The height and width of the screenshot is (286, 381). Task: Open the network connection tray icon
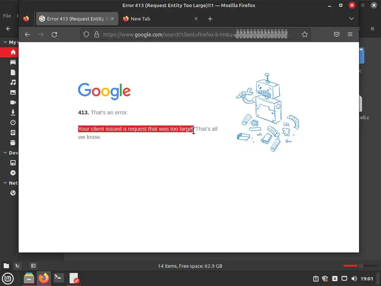344,279
